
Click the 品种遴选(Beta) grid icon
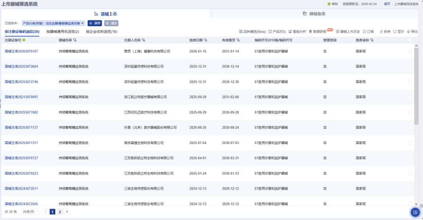241,32
